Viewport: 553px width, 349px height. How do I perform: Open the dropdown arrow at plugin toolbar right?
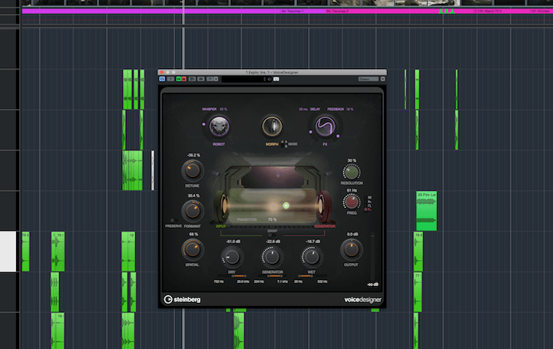point(382,79)
